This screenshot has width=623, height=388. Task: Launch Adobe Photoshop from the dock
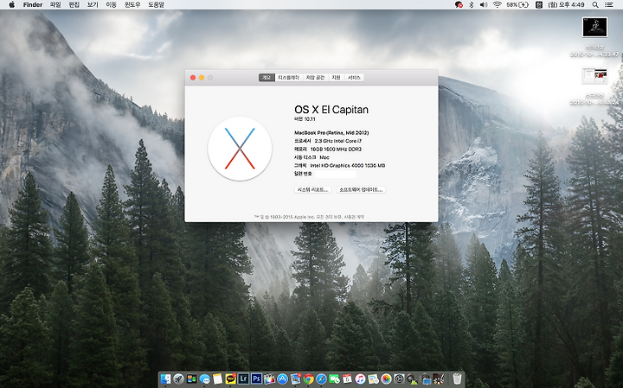tap(256, 378)
